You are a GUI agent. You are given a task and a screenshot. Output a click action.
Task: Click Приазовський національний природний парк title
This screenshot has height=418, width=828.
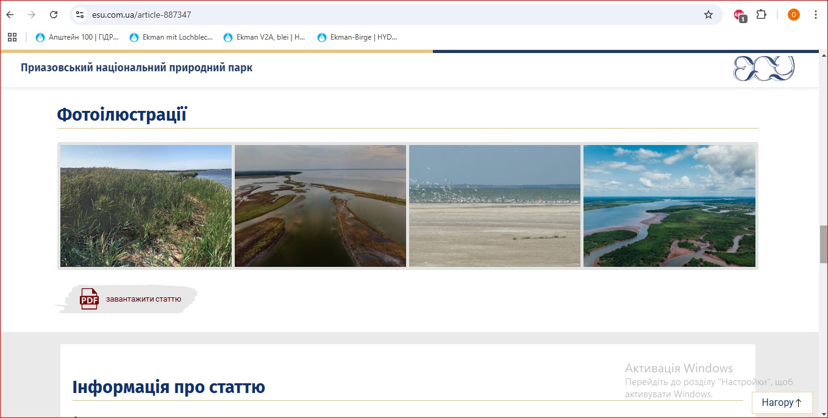point(137,68)
